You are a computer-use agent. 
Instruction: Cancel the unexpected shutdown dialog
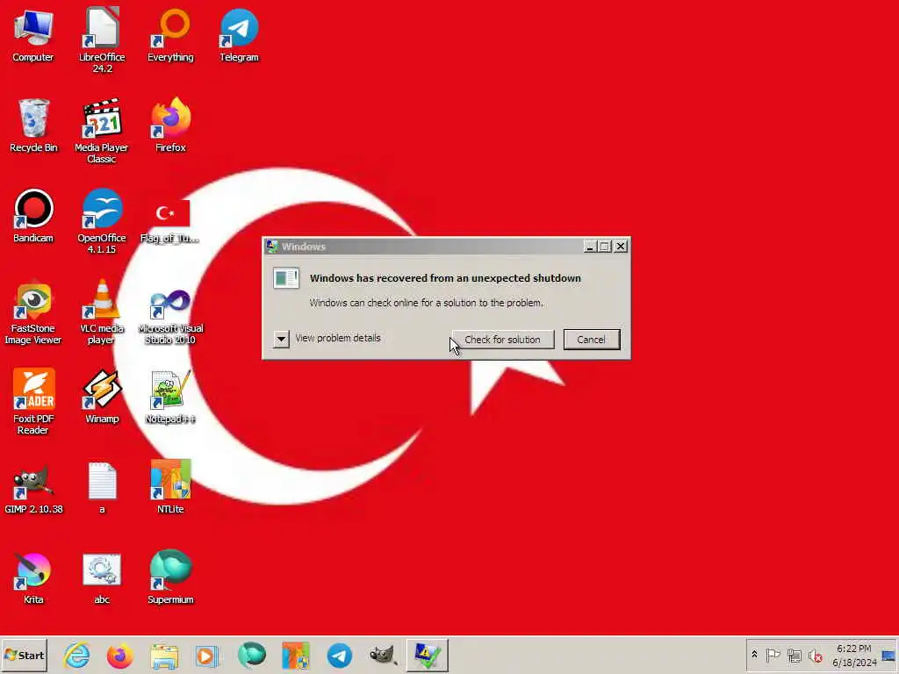pyautogui.click(x=591, y=340)
